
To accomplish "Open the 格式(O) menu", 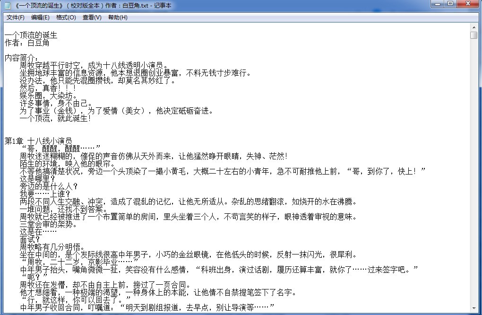I will click(x=66, y=17).
